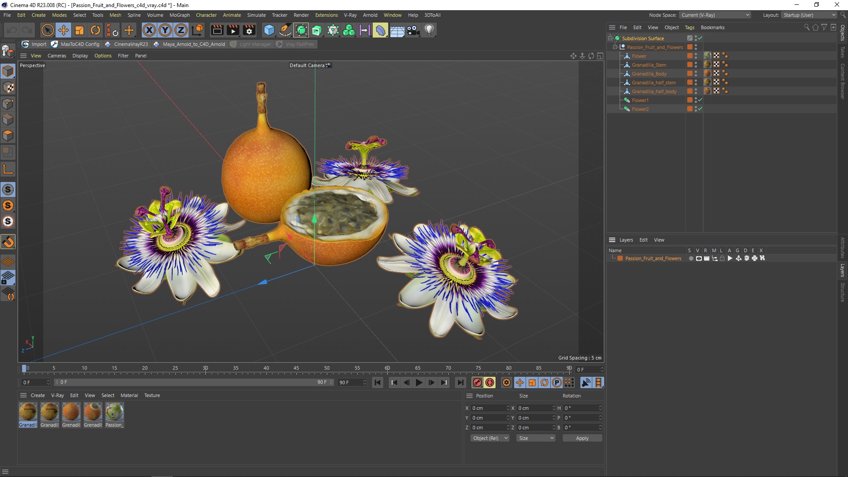Activate the Move tool
Screen dimensions: 848x477
[x=64, y=30]
